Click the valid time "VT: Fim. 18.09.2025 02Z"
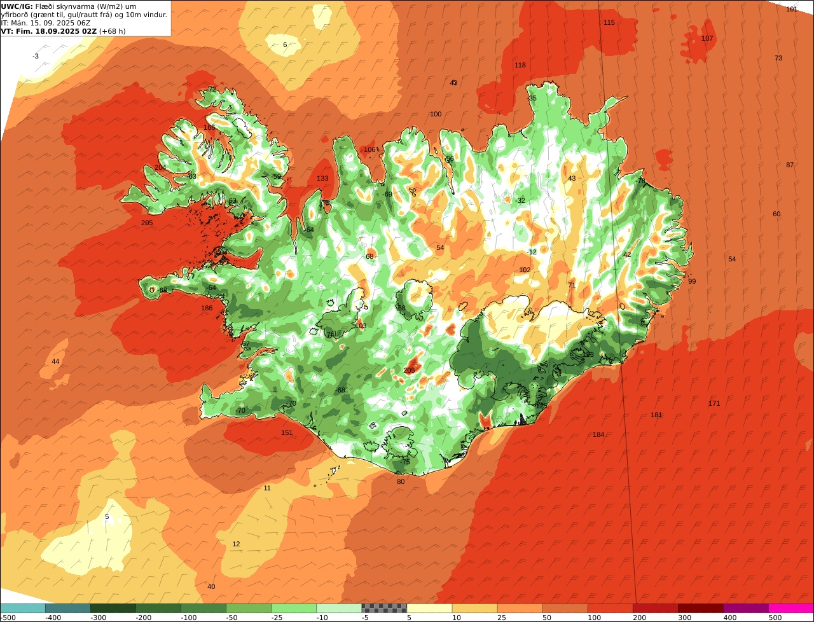 49,31
